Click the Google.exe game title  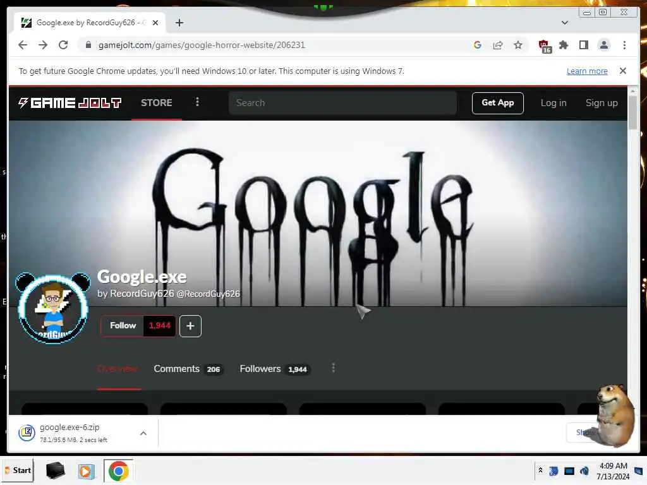[142, 277]
